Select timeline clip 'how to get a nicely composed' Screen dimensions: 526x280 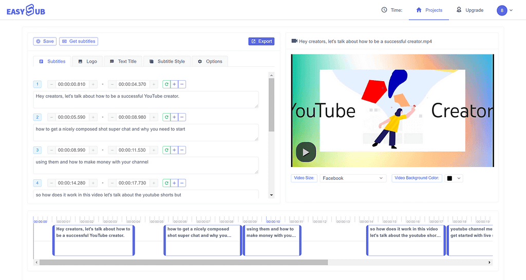(x=202, y=240)
